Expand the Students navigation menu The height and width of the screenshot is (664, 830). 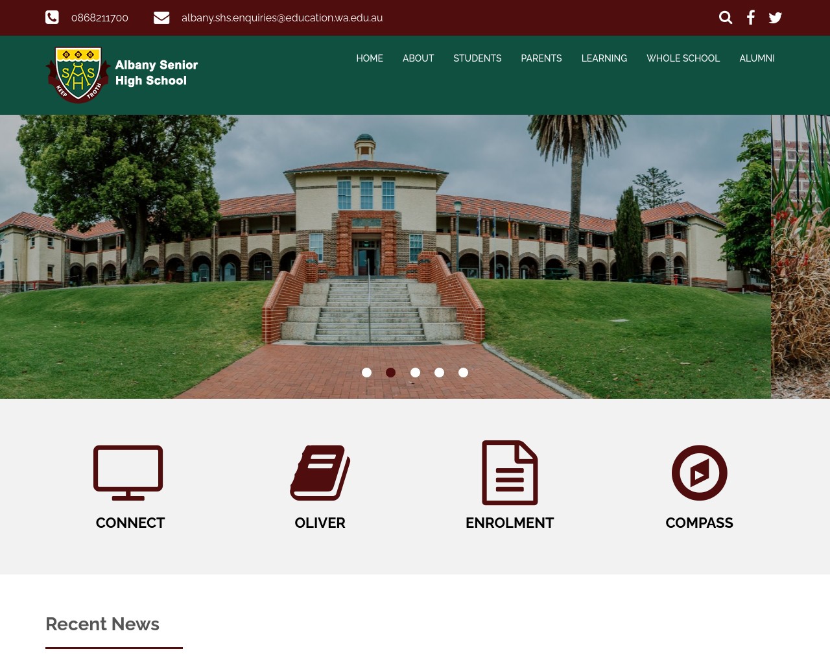click(477, 58)
